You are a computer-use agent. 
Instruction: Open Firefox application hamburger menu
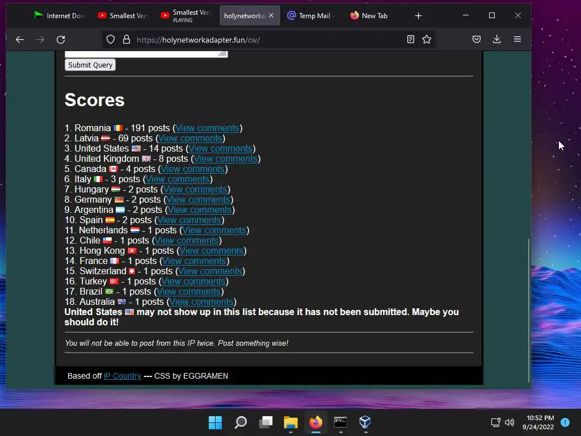[x=517, y=39]
